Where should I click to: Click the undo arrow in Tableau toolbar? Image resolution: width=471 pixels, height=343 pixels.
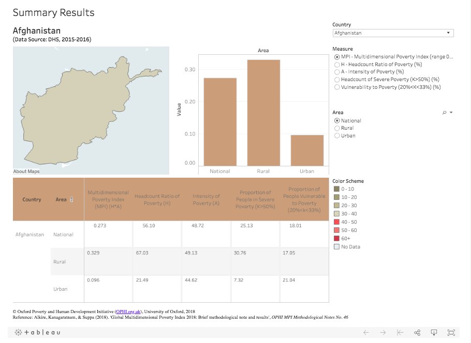[x=366, y=332]
